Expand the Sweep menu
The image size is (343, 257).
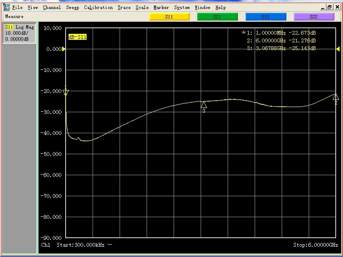tap(72, 7)
